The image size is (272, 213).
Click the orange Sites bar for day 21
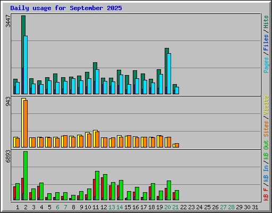point(177,145)
